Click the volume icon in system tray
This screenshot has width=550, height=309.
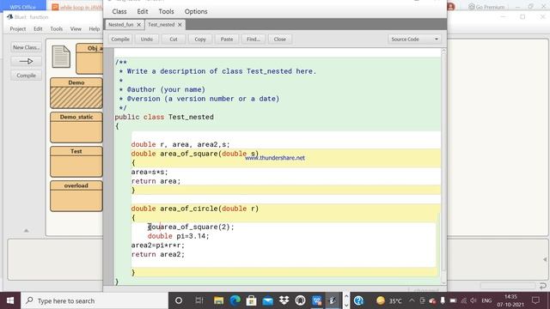pos(474,300)
